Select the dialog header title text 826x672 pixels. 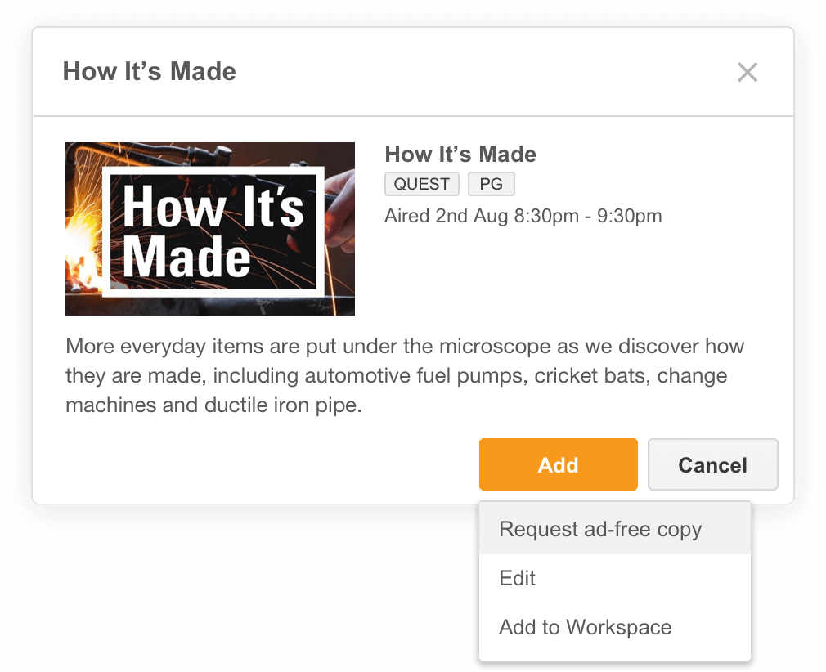click(149, 72)
